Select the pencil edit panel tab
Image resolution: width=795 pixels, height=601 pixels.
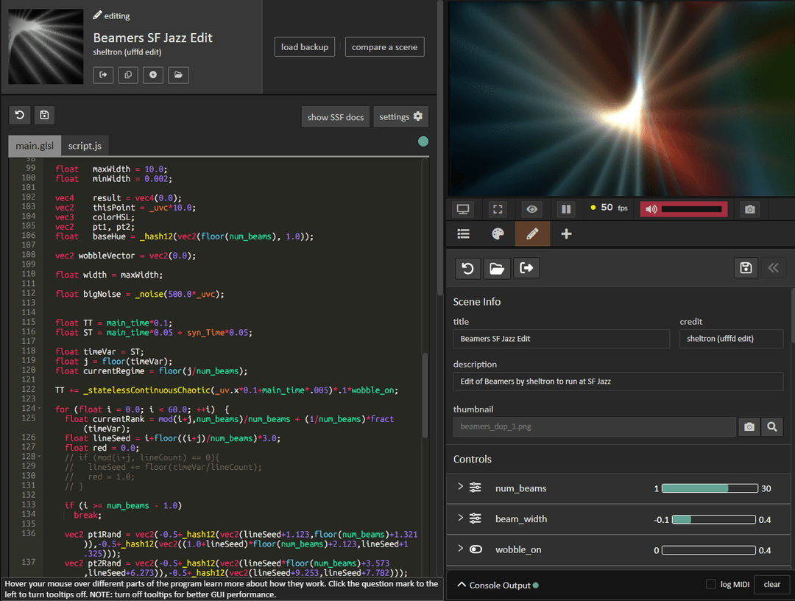point(532,233)
